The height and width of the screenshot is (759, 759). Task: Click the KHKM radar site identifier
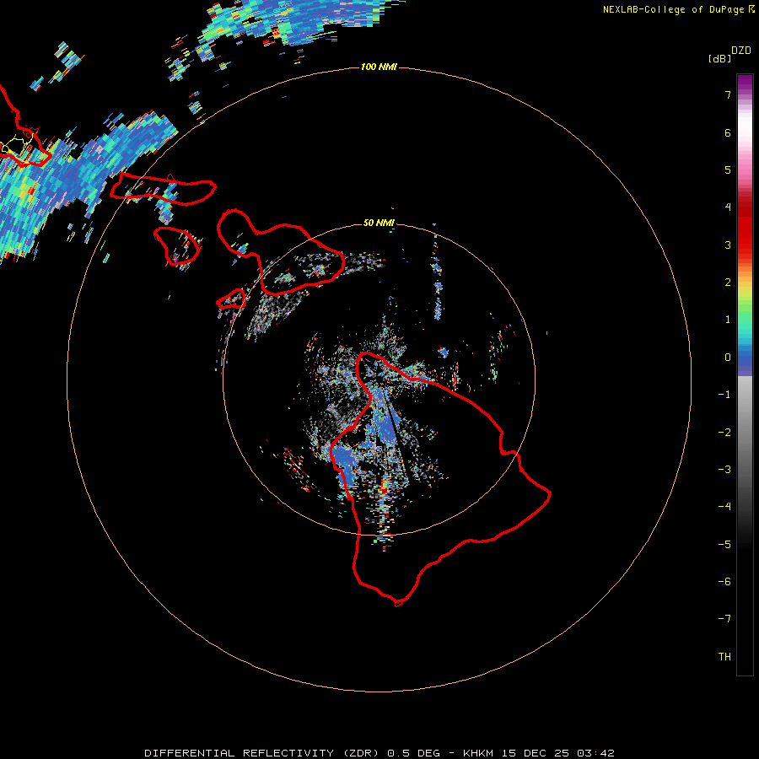click(478, 753)
